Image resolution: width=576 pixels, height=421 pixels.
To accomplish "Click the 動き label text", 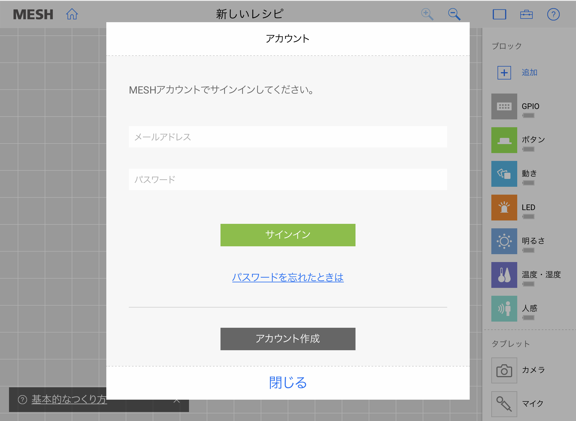I will 529,173.
